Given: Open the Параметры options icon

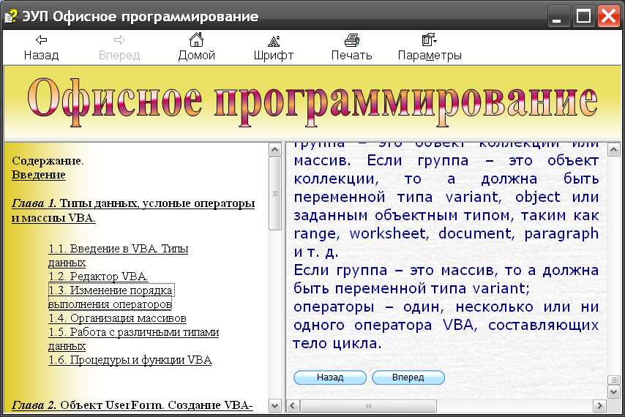Looking at the screenshot, I should coord(430,40).
